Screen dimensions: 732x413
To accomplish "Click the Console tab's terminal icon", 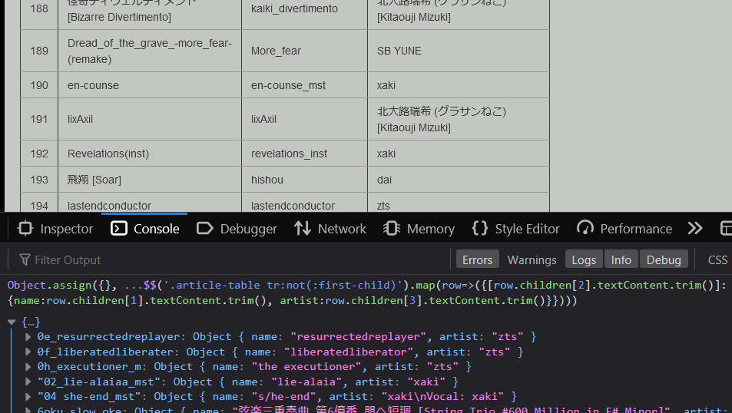I will pos(119,229).
